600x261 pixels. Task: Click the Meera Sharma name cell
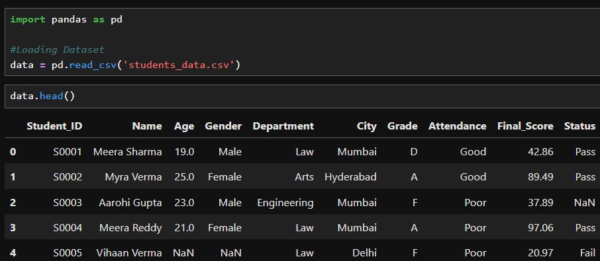127,152
